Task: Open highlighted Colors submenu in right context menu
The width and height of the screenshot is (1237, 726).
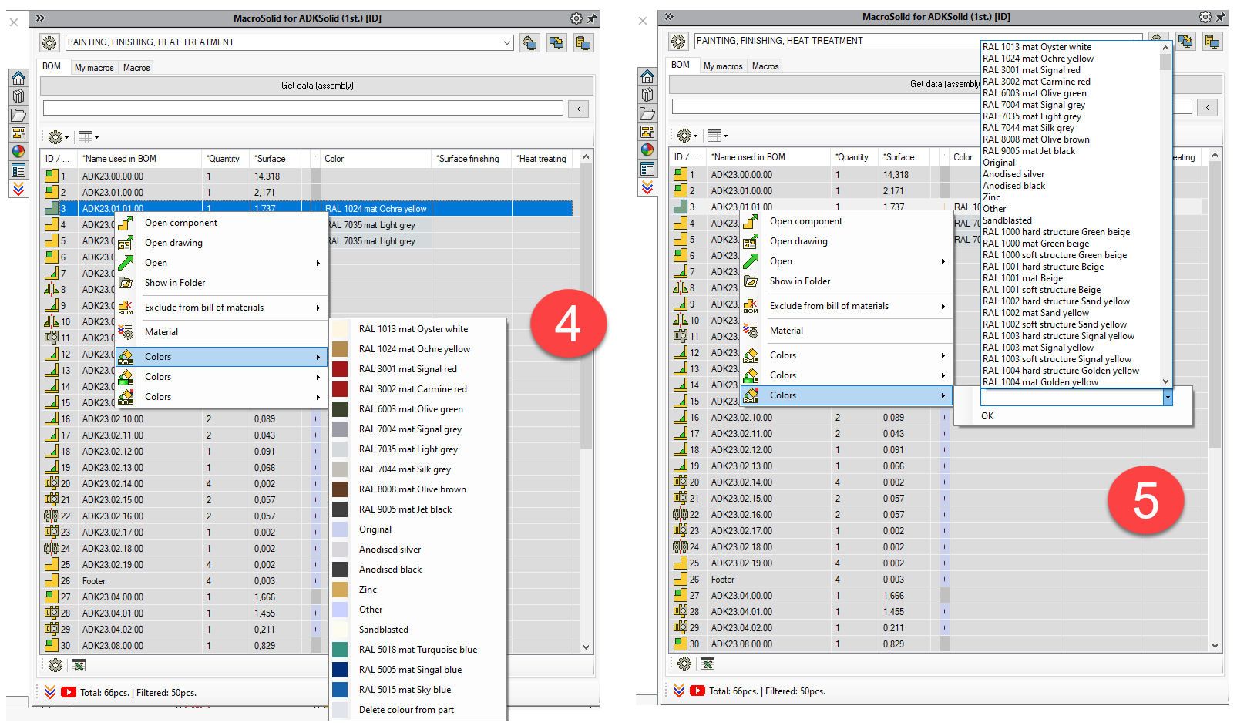Action: point(846,395)
